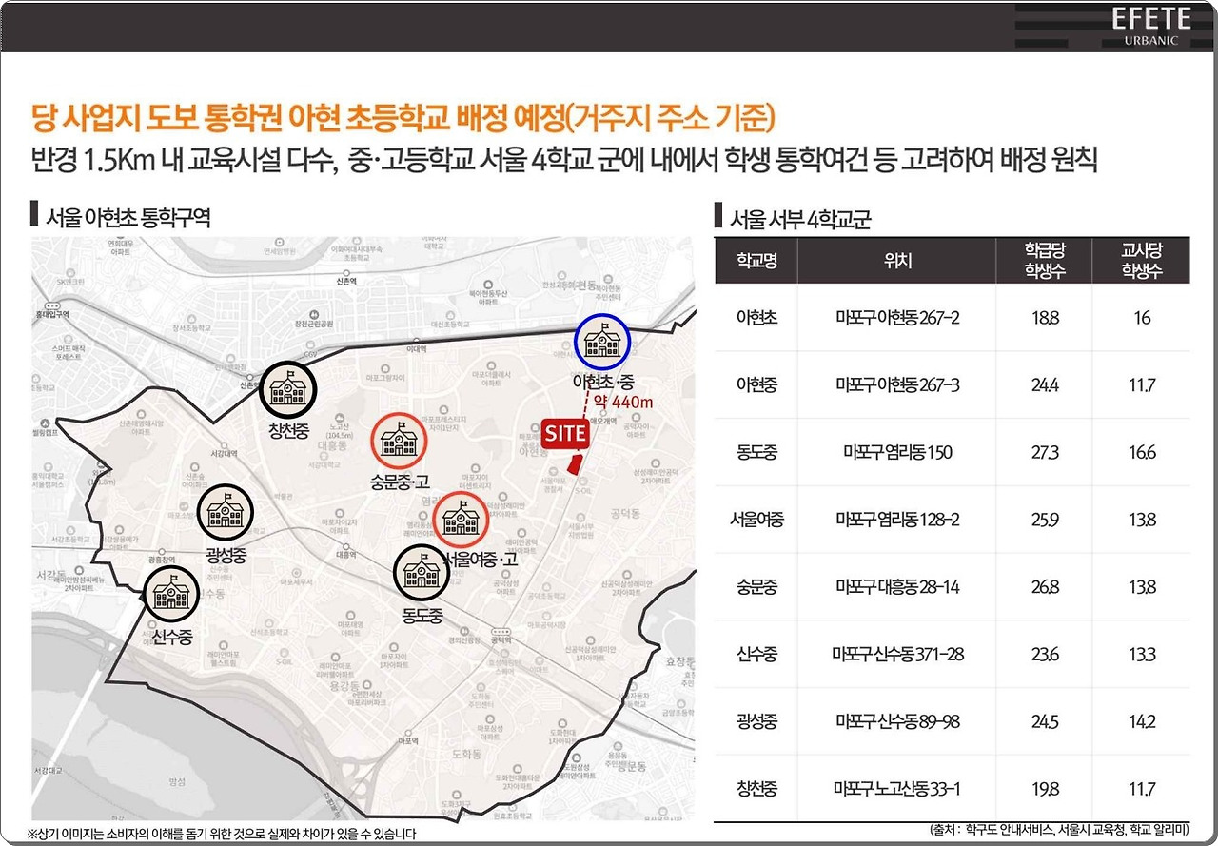
Task: Click the 교사당 학생수 column header
Action: [x=1142, y=260]
